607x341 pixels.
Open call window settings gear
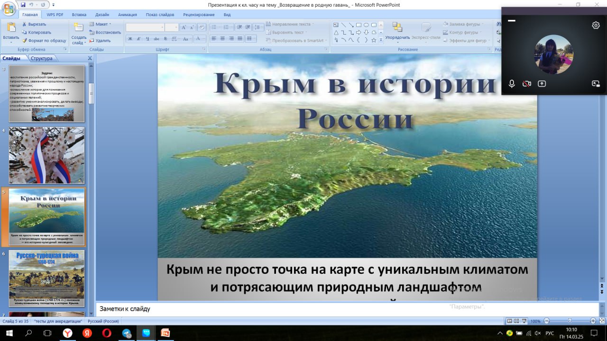pos(596,25)
